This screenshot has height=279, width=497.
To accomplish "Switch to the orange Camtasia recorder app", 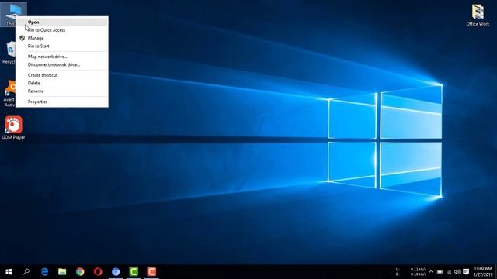I will [151, 272].
